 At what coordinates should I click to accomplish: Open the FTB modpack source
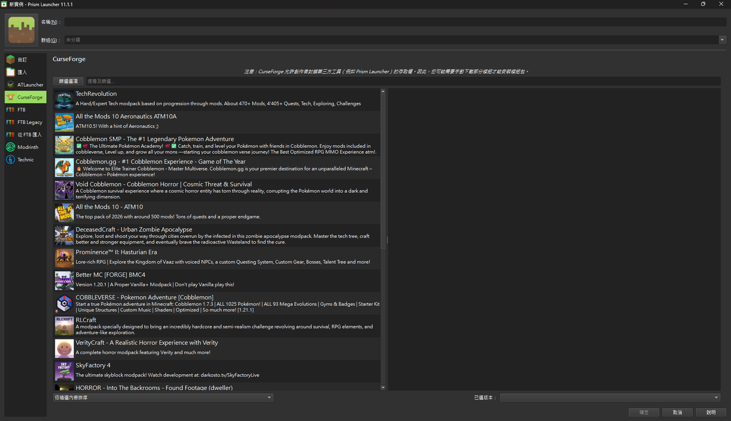(25, 110)
